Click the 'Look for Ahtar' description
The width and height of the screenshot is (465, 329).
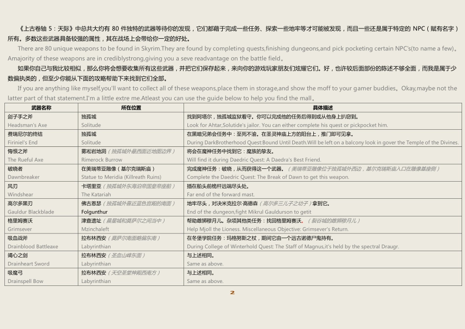pos(287,125)
